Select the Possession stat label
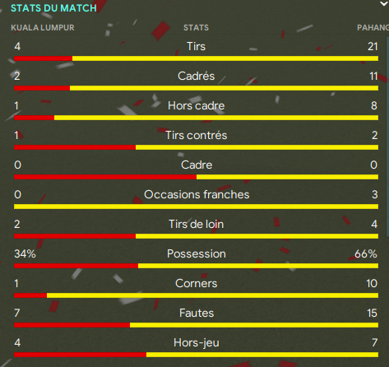 [x=197, y=253]
